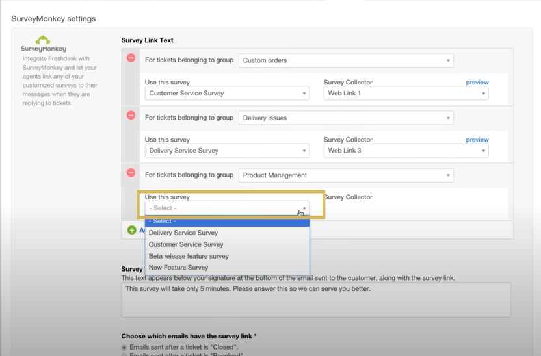Screen dimensions: 541x356
Task: Expand the Web Link 3 collector dropdown
Action: (x=406, y=151)
